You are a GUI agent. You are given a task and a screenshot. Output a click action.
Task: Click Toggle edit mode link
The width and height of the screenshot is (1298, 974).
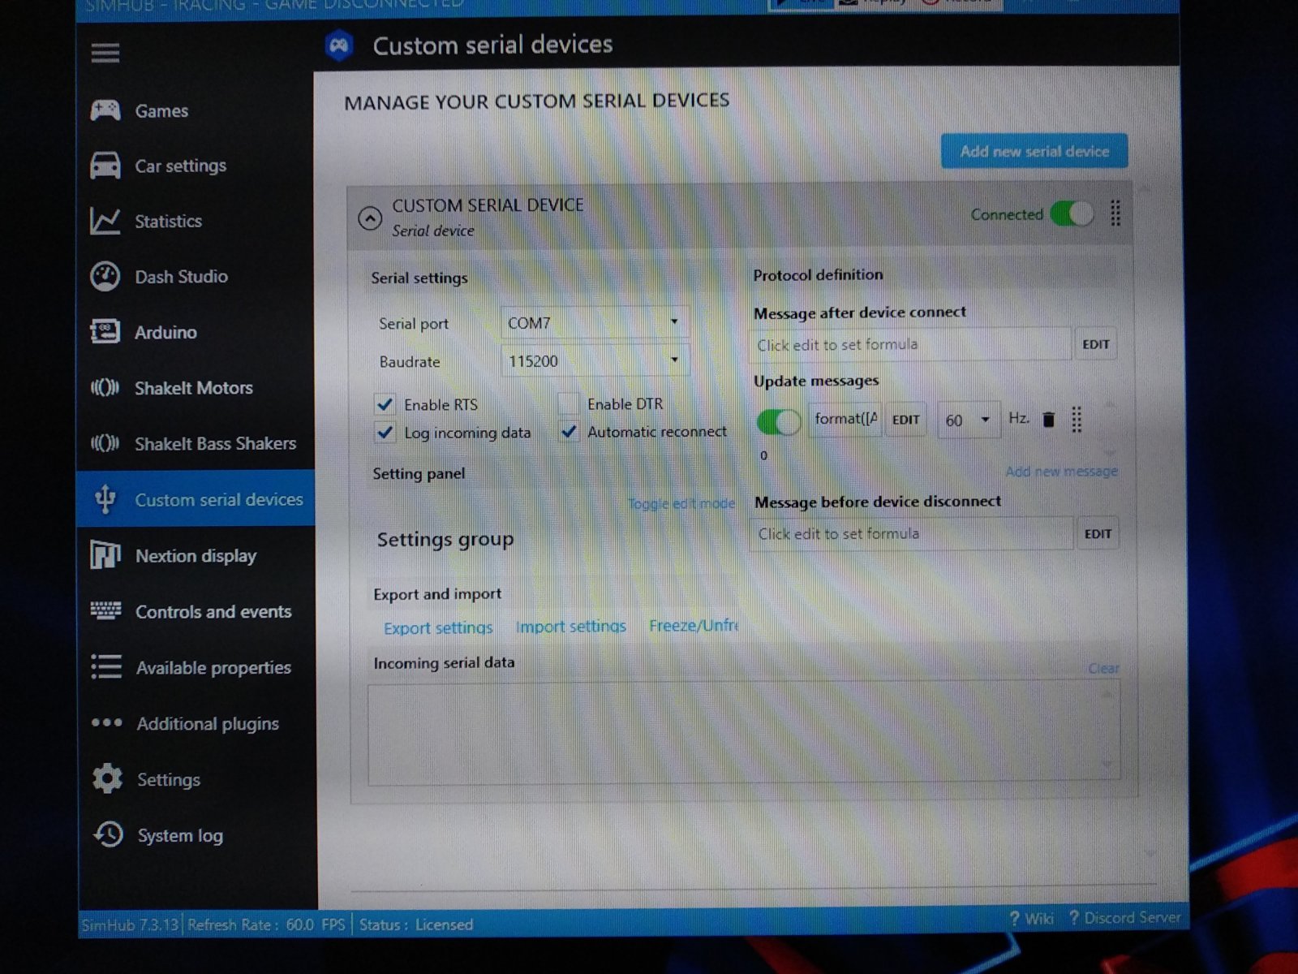click(681, 503)
